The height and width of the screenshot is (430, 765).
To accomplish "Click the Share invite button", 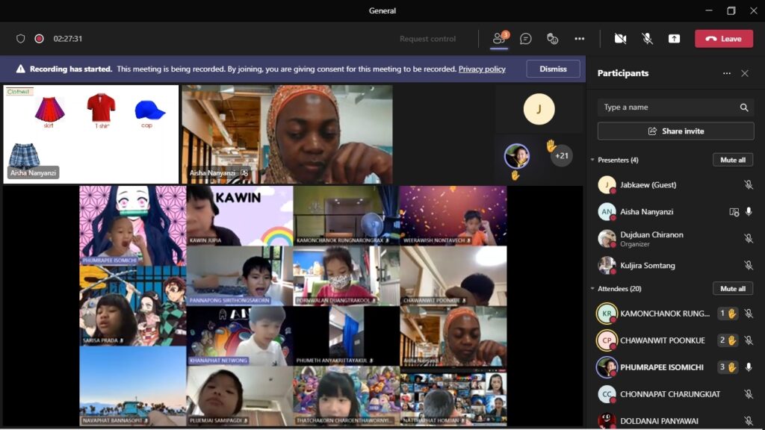I will click(675, 131).
